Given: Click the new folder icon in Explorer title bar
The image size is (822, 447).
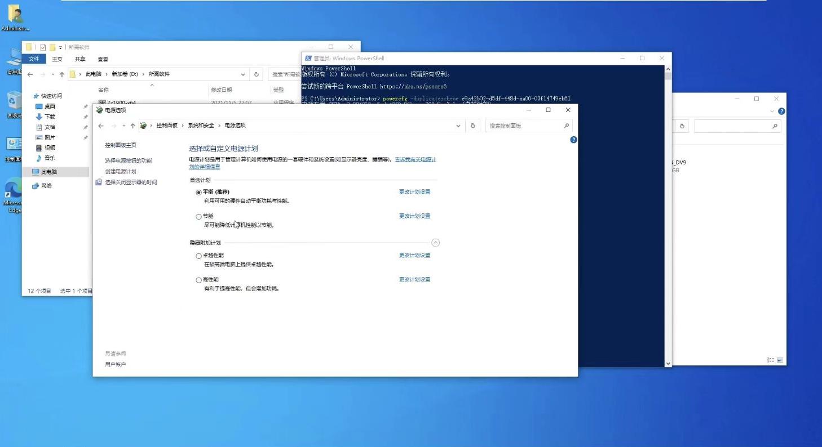Looking at the screenshot, I should (x=52, y=47).
